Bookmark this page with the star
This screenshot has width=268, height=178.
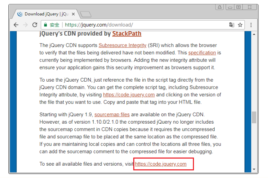tap(240, 25)
